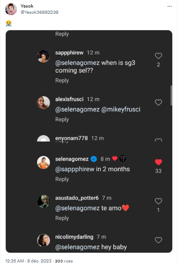Open the alexisfrusci username
178x266 pixels.
[69, 99]
